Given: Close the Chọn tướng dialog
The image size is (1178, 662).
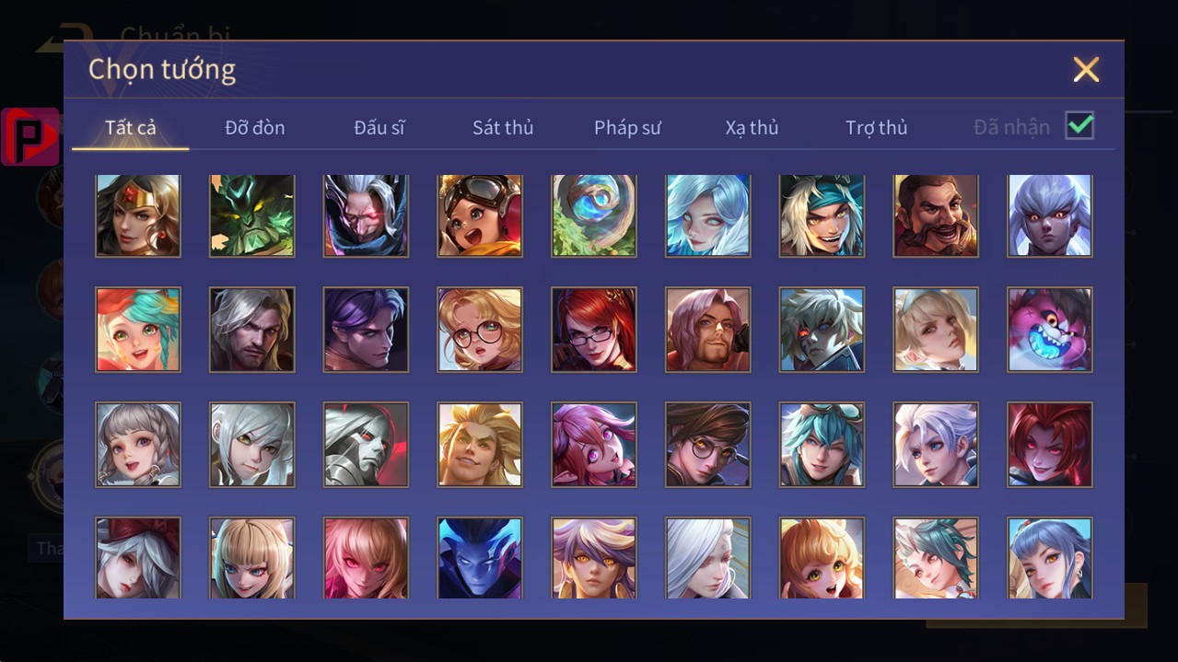Looking at the screenshot, I should (1086, 70).
